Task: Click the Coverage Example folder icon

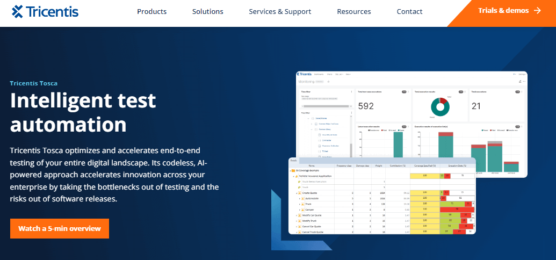Action: (x=293, y=171)
